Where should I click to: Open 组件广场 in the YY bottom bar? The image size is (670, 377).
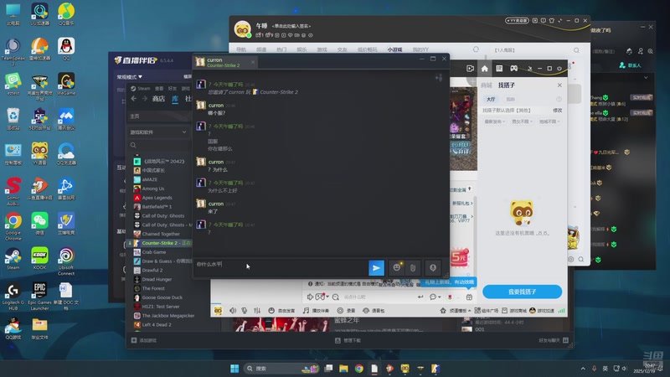click(x=487, y=311)
